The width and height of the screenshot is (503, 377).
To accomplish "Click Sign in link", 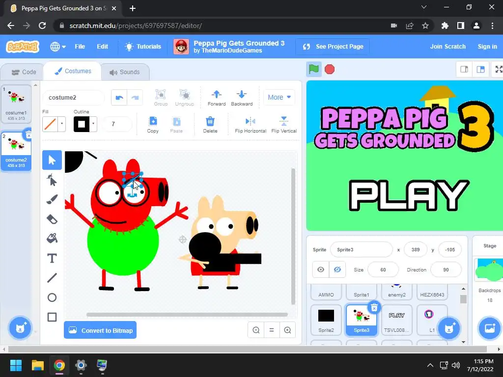I will click(x=487, y=47).
